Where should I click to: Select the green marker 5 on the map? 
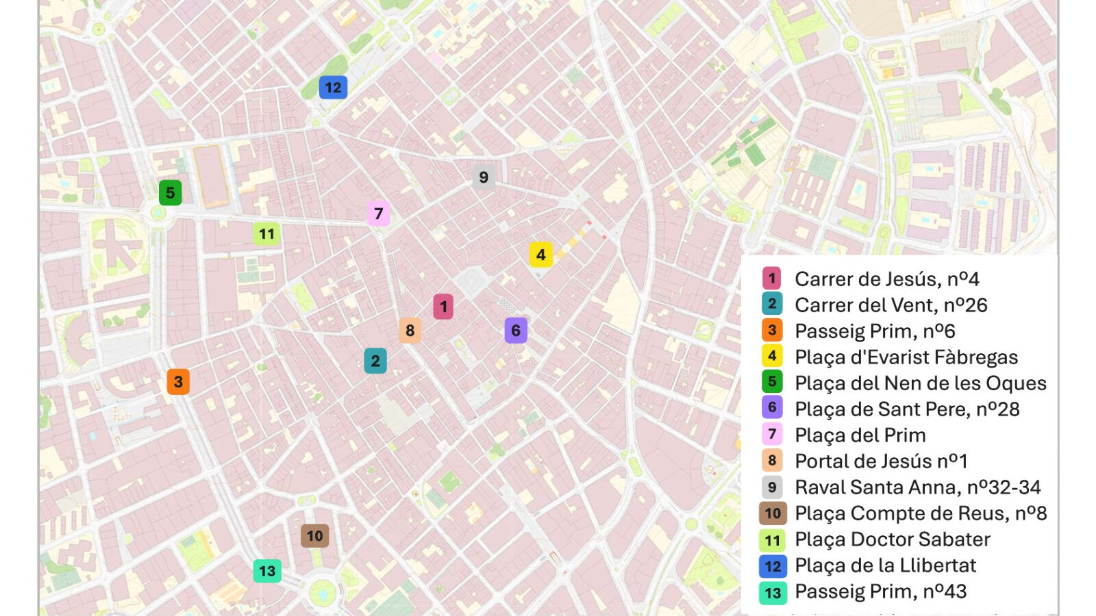pos(170,193)
